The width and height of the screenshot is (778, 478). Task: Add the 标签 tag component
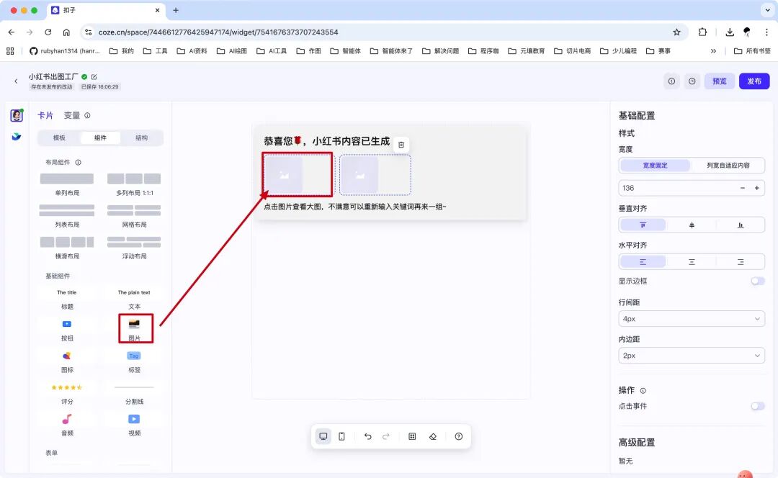pyautogui.click(x=134, y=363)
